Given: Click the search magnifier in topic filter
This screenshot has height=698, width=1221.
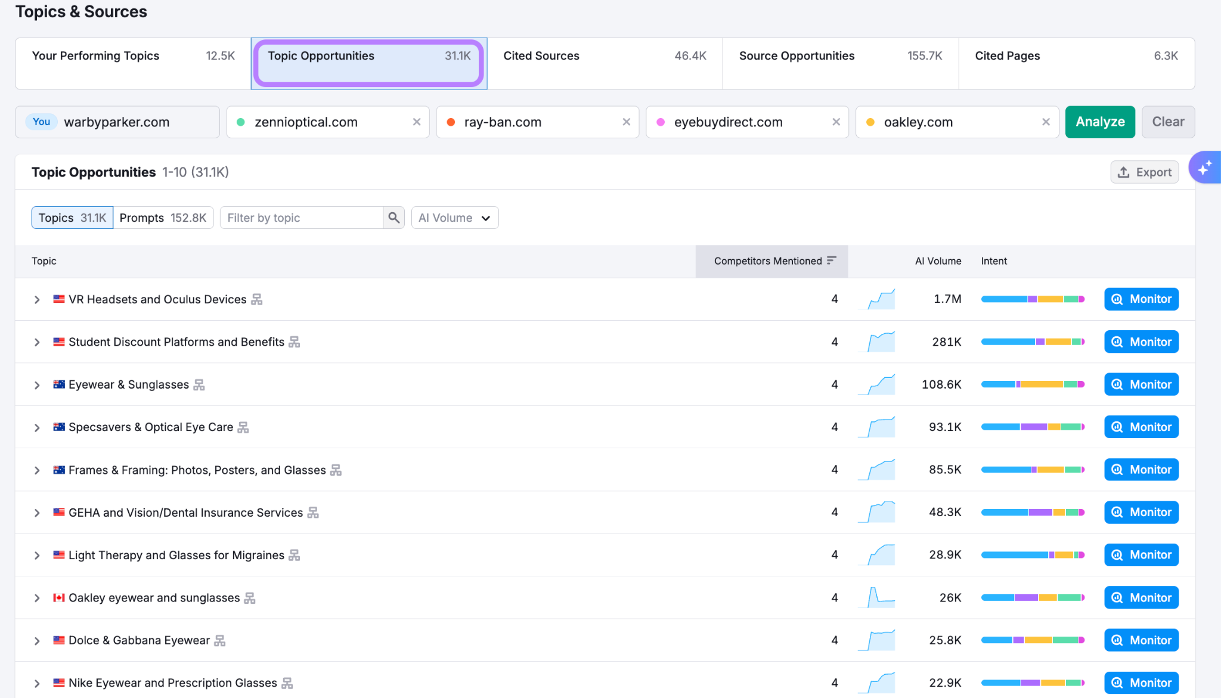Looking at the screenshot, I should pos(393,218).
